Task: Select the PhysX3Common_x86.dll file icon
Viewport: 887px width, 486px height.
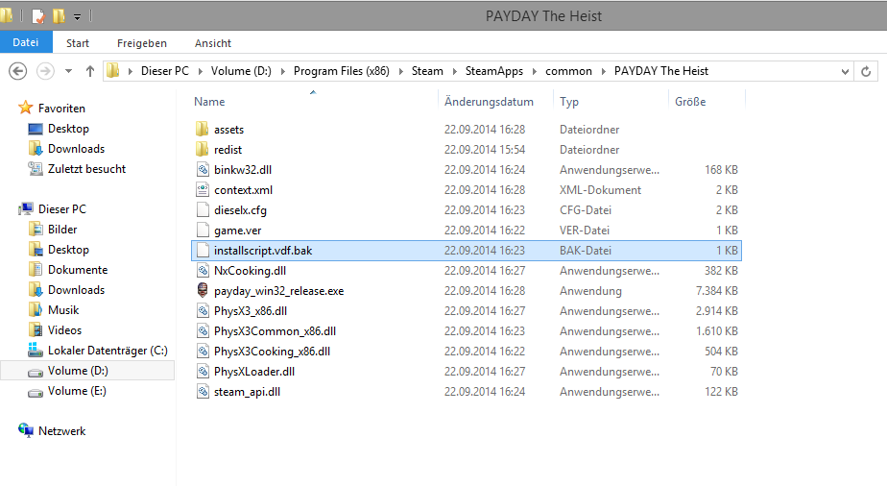Action: tap(203, 331)
